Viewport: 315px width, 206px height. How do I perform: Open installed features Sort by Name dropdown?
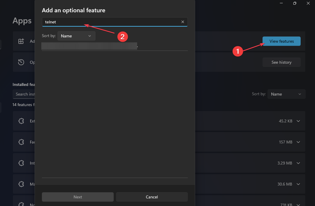coord(286,94)
